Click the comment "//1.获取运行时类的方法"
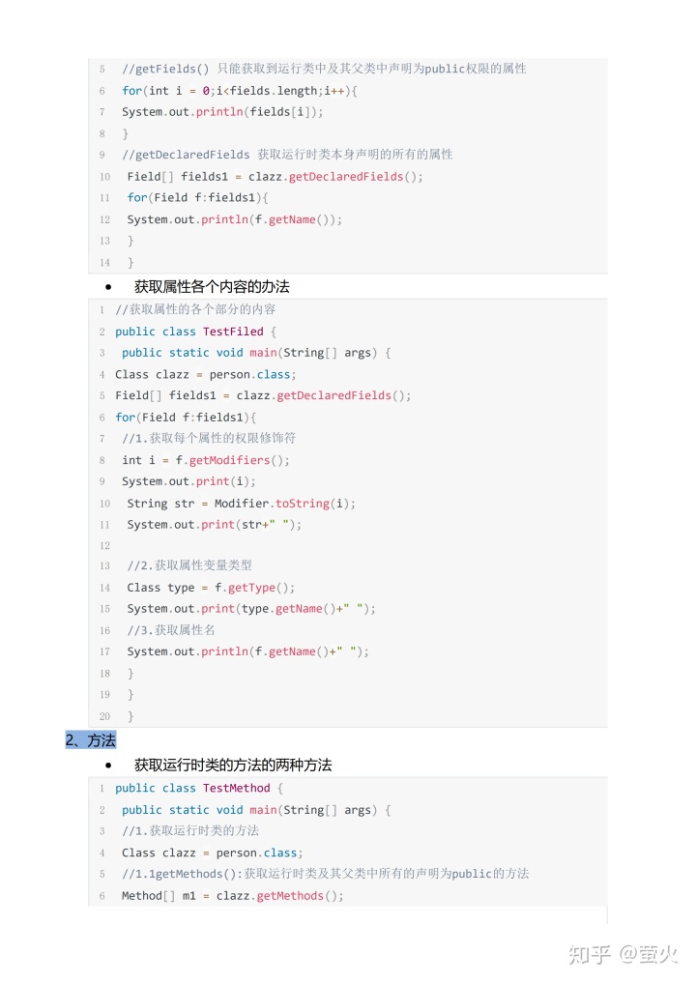This screenshot has height=983, width=696. coord(190,831)
